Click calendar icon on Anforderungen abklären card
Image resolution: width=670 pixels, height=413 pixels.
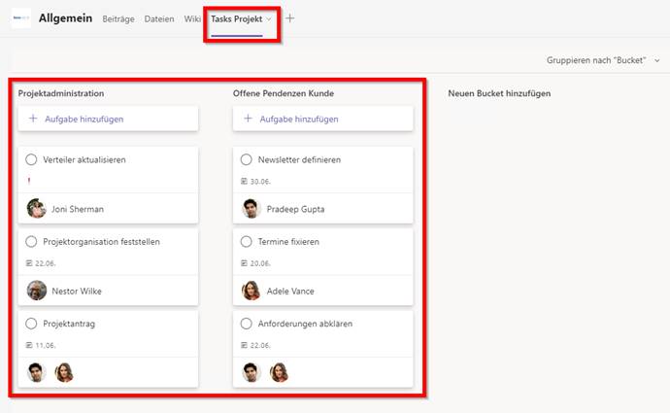244,345
